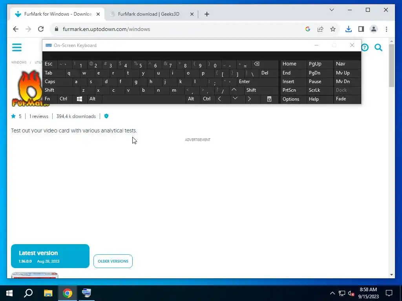402x301 pixels.
Task: Toggle right Shift key on on-screen keyboard
Action: (x=261, y=90)
